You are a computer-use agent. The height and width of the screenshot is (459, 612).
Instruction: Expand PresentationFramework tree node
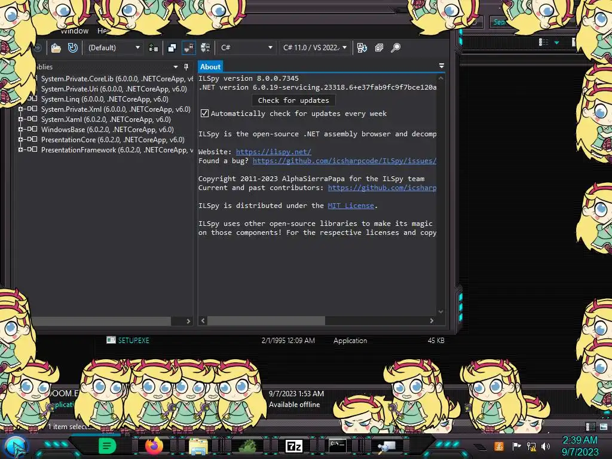click(x=20, y=149)
